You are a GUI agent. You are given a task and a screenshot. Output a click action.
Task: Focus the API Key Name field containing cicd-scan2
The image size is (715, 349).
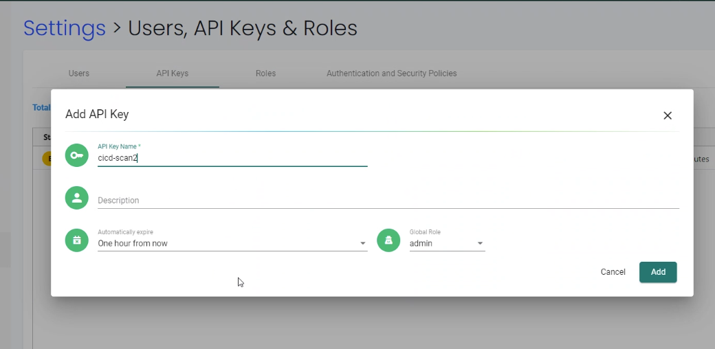click(x=232, y=158)
